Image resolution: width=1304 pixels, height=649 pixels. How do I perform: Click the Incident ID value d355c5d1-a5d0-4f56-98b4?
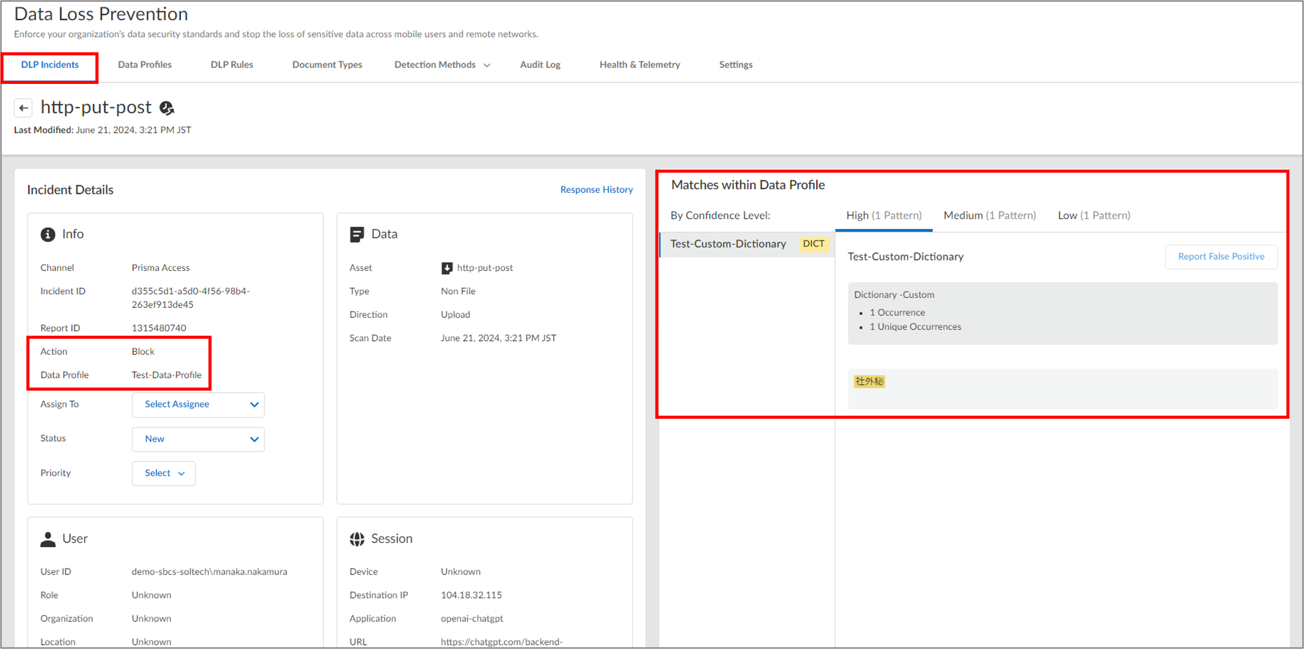(x=190, y=298)
